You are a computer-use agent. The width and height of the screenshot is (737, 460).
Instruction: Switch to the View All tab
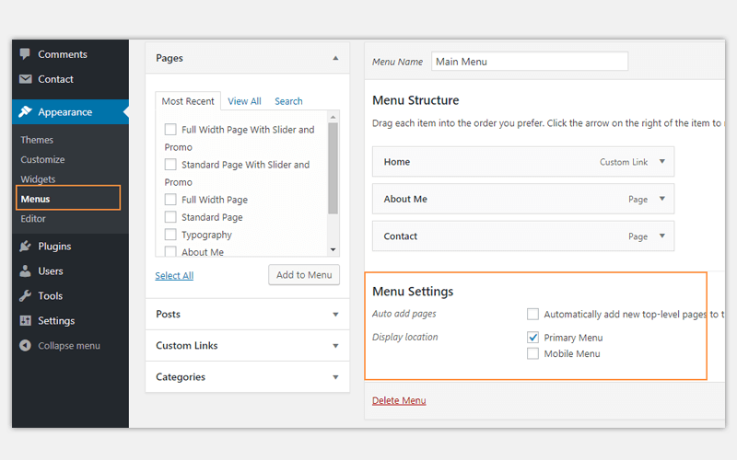[244, 101]
